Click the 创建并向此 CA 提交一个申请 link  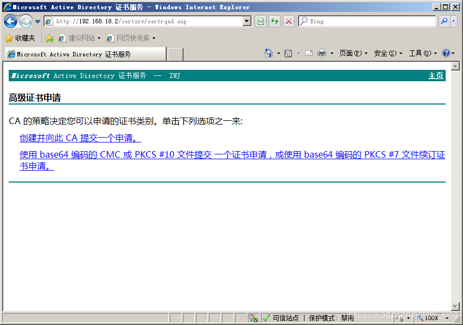click(x=80, y=138)
